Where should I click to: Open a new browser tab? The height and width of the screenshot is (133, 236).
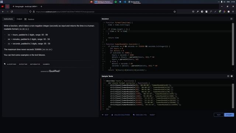click(41, 7)
